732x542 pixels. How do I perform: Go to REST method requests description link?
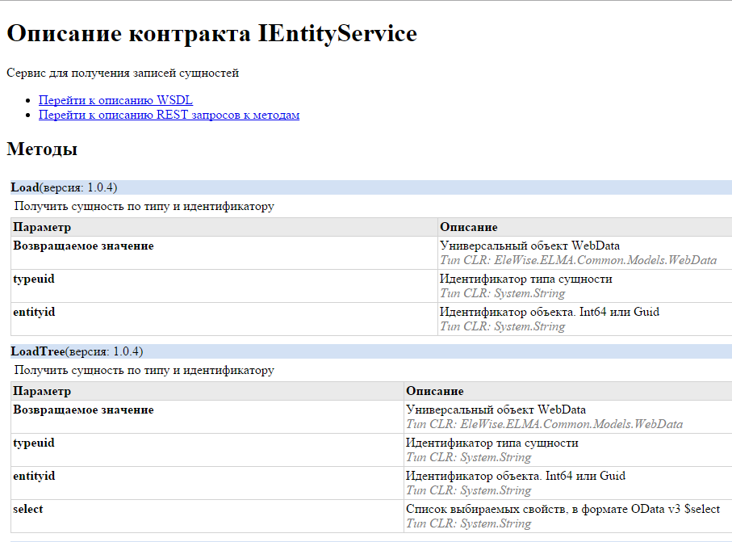point(169,115)
